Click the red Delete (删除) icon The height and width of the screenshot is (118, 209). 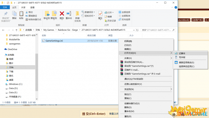click(62, 14)
